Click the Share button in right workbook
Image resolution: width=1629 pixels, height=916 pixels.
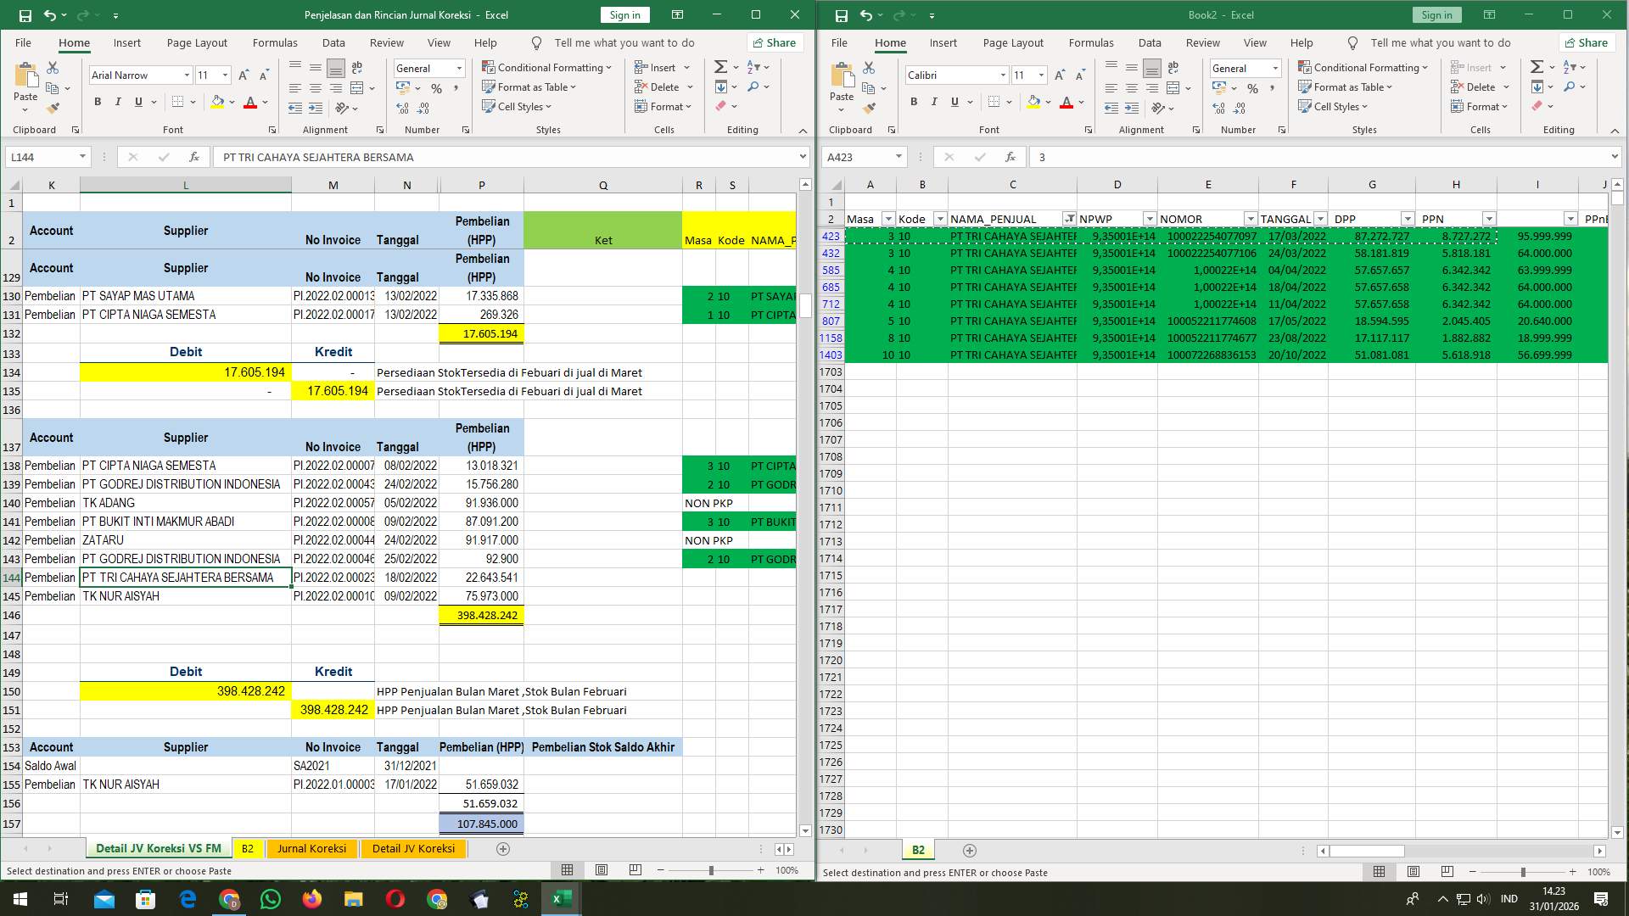tap(1587, 42)
